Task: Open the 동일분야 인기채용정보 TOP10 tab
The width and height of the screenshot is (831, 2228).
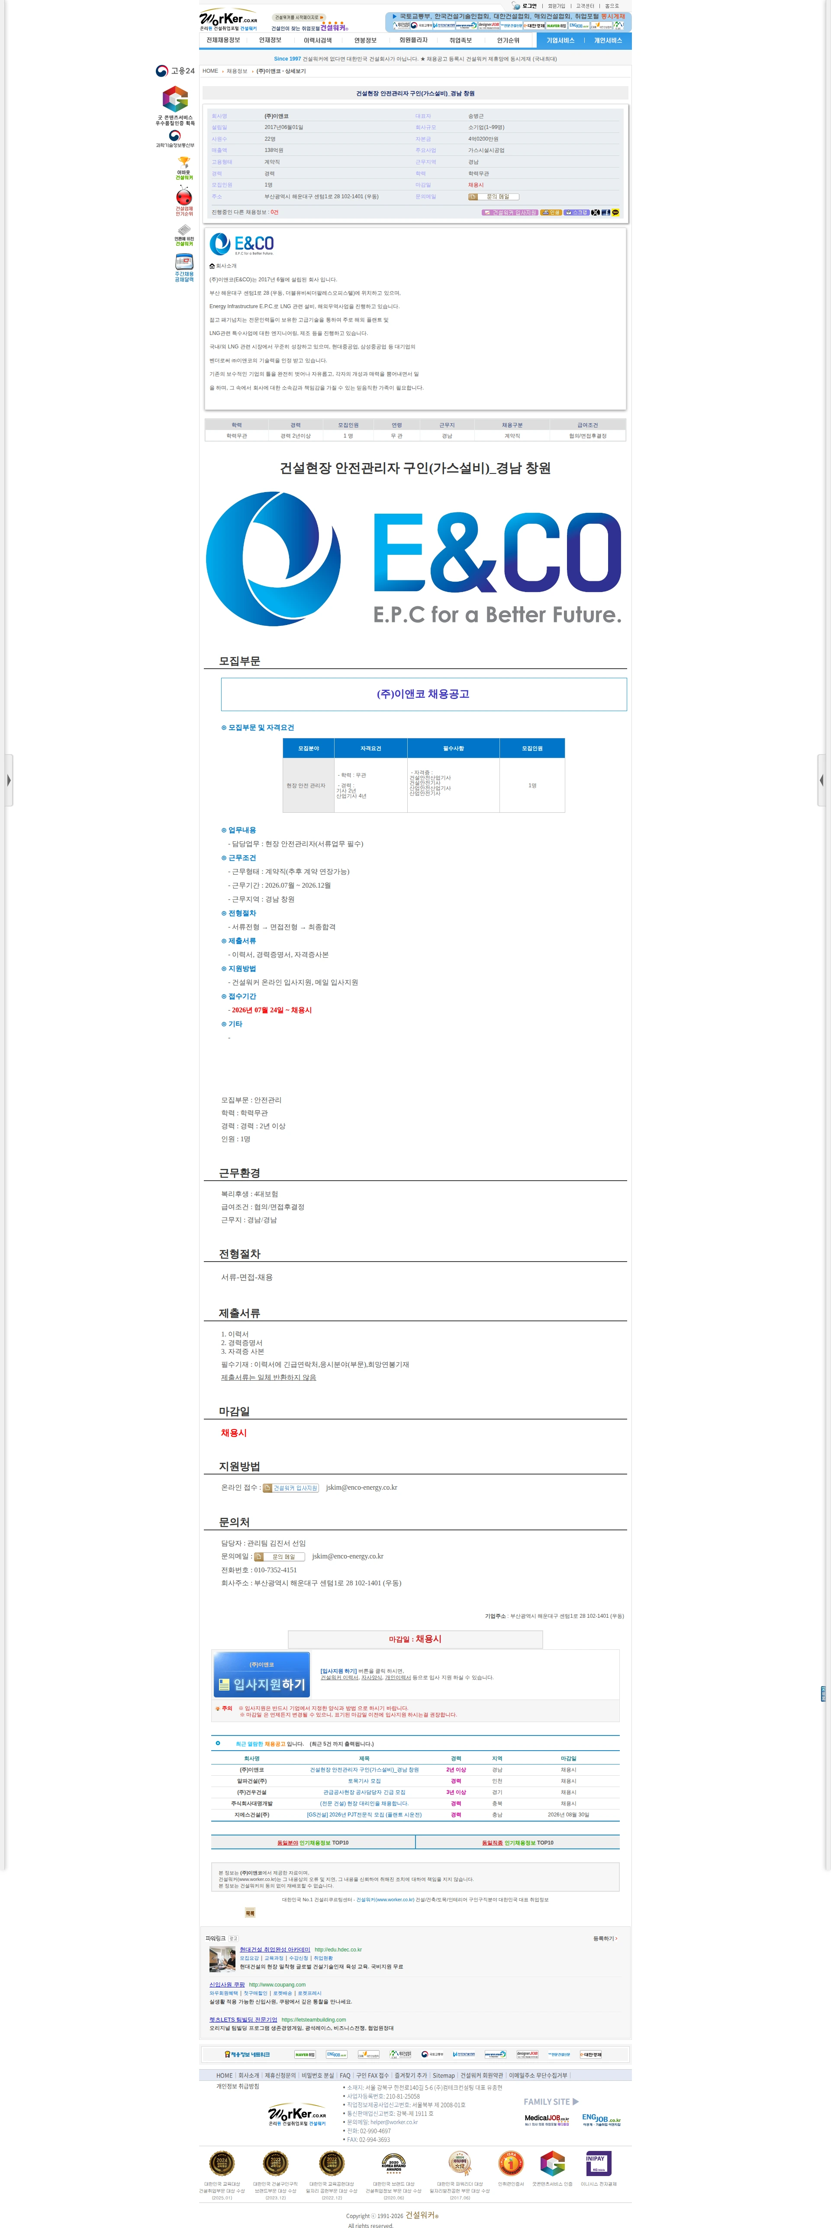Action: [313, 1842]
